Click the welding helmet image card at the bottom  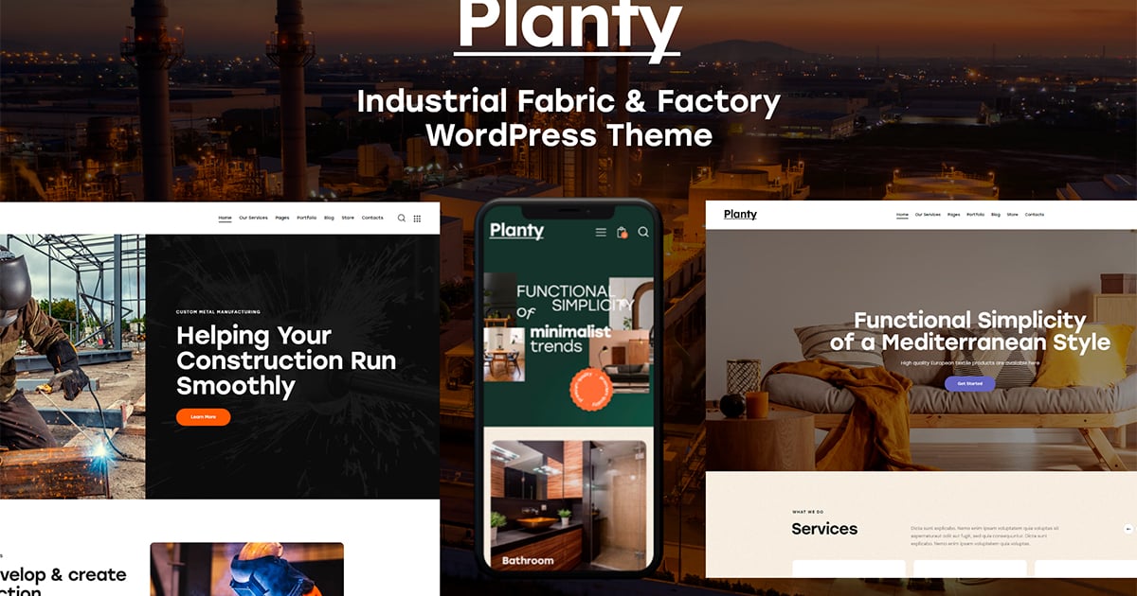click(x=246, y=570)
